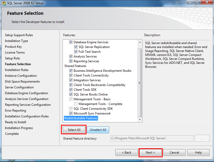Click the shared directory browse (...) button
Screen dimensions: 214x162
coord(202,138)
